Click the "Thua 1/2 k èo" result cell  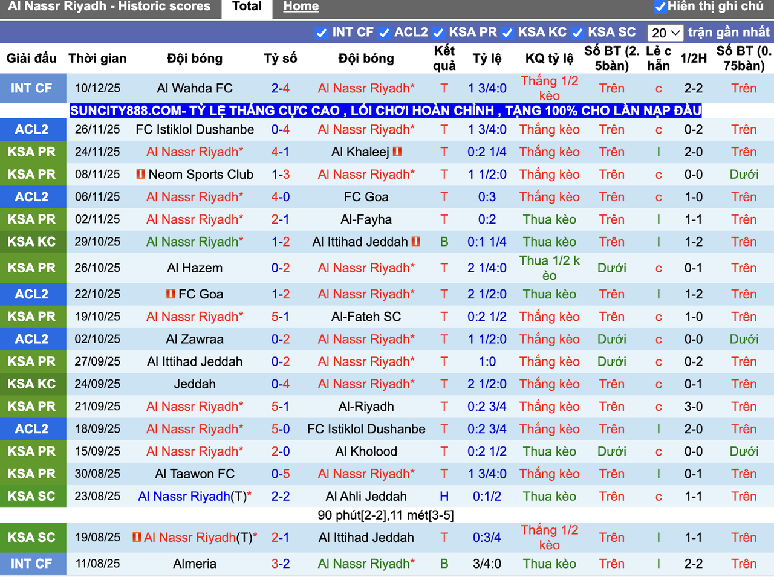(550, 268)
